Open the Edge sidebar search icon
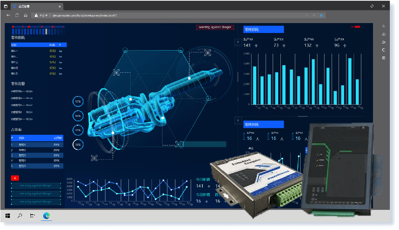Image resolution: width=399 pixels, height=230 pixels. [384, 26]
